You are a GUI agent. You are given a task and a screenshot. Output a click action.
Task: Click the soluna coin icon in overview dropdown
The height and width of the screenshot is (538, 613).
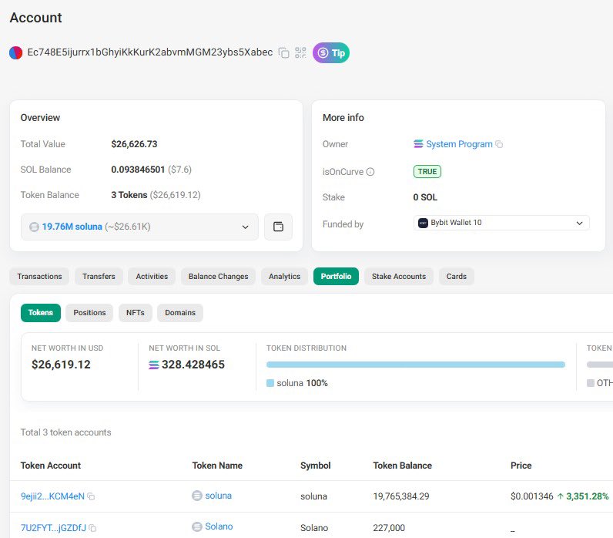(x=35, y=227)
